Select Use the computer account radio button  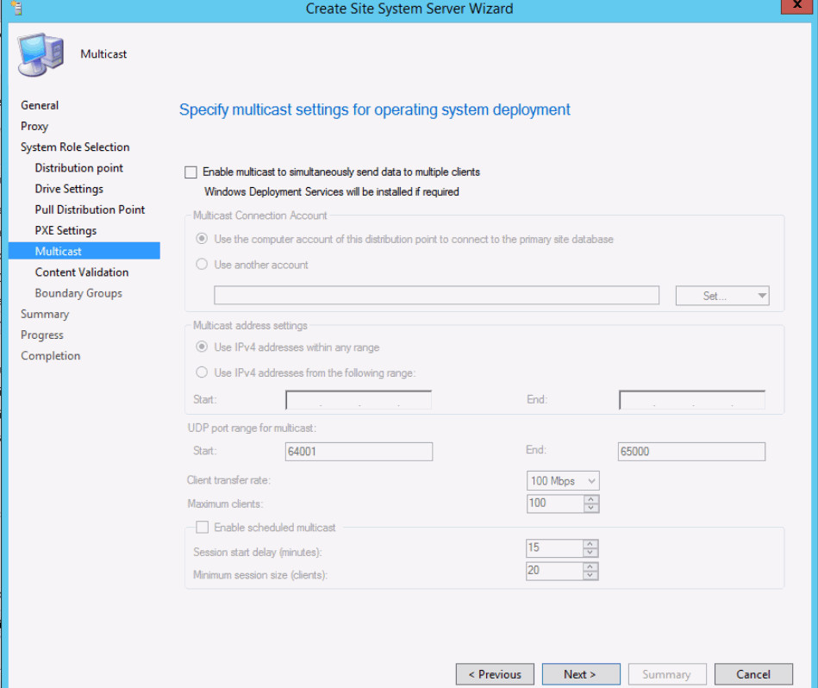click(202, 239)
